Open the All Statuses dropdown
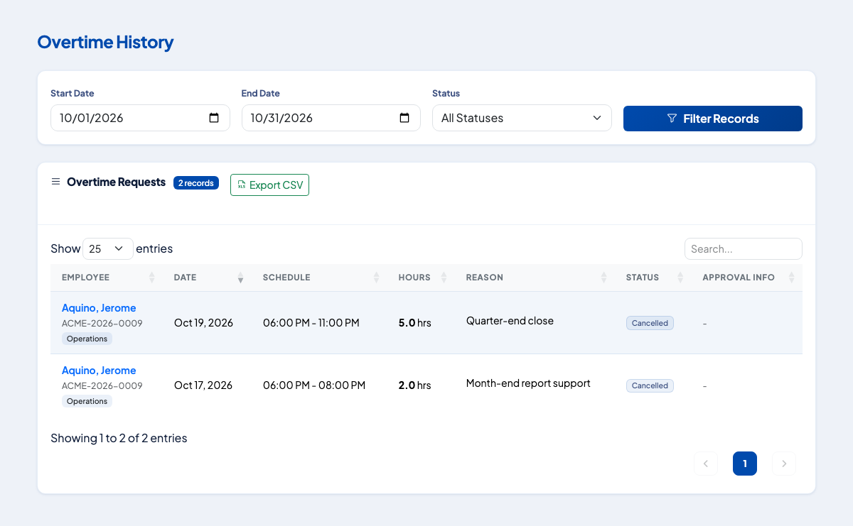The height and width of the screenshot is (526, 853). click(x=522, y=118)
